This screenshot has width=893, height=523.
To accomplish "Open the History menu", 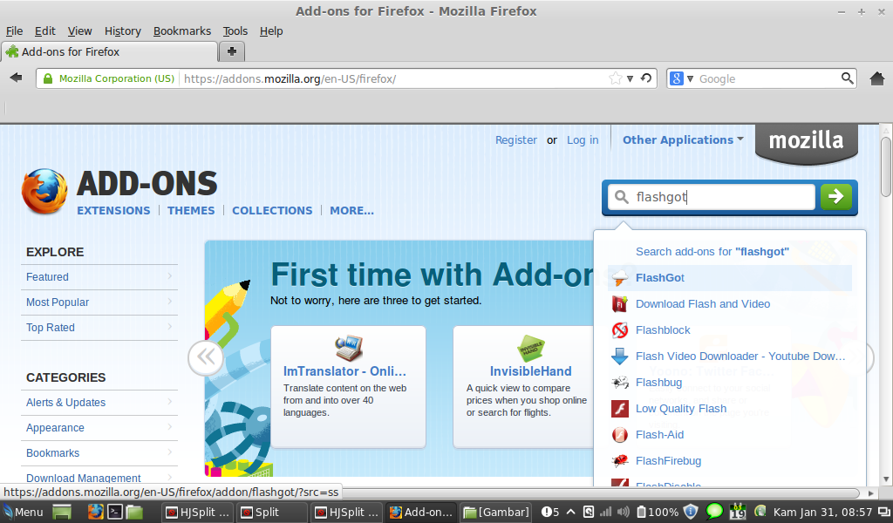I will tap(122, 31).
